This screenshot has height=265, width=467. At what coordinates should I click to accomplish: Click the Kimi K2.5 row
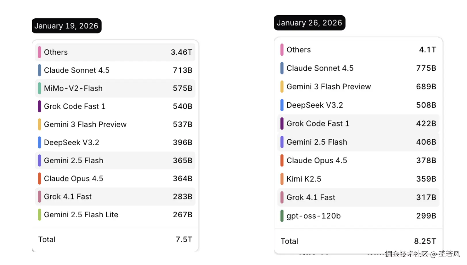click(358, 179)
